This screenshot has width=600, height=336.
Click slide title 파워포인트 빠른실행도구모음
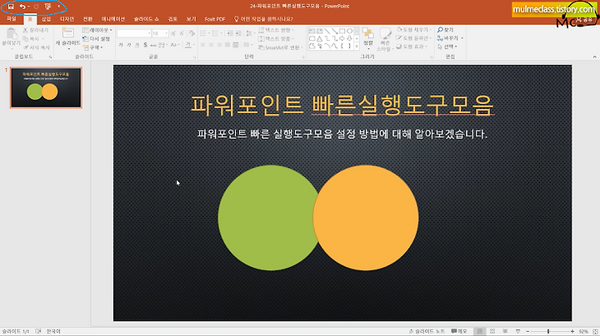coord(342,105)
